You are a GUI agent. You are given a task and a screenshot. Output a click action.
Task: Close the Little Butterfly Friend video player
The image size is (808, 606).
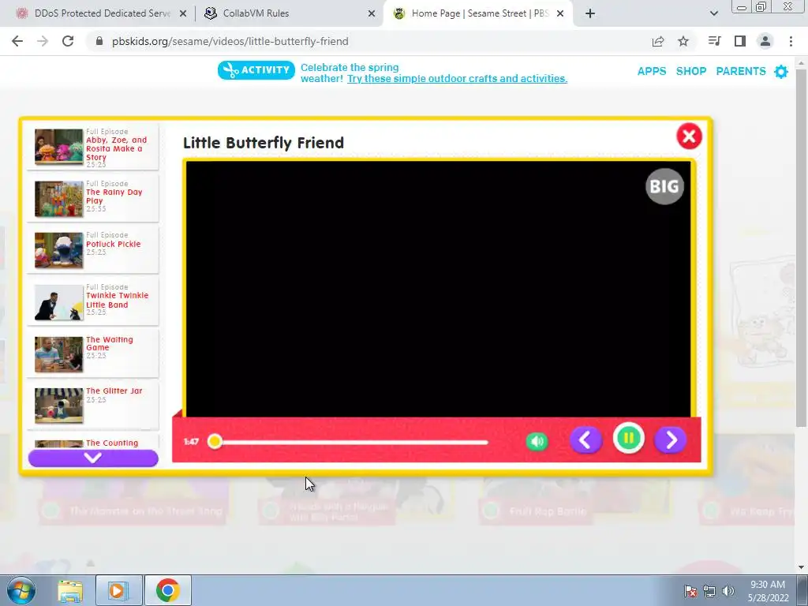pyautogui.click(x=689, y=137)
